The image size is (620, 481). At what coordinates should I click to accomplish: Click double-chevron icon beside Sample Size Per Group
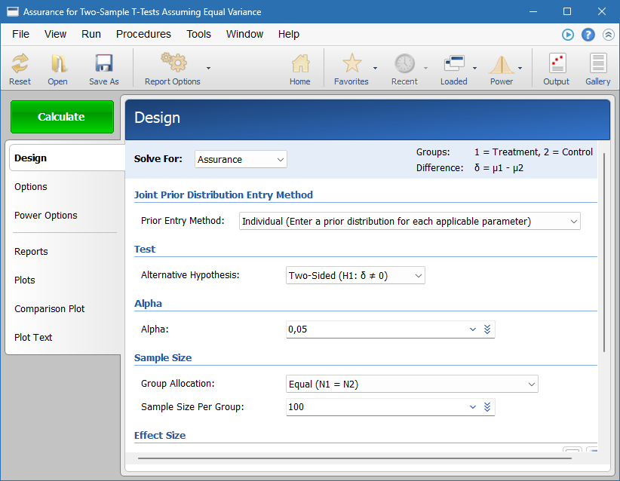coord(487,407)
